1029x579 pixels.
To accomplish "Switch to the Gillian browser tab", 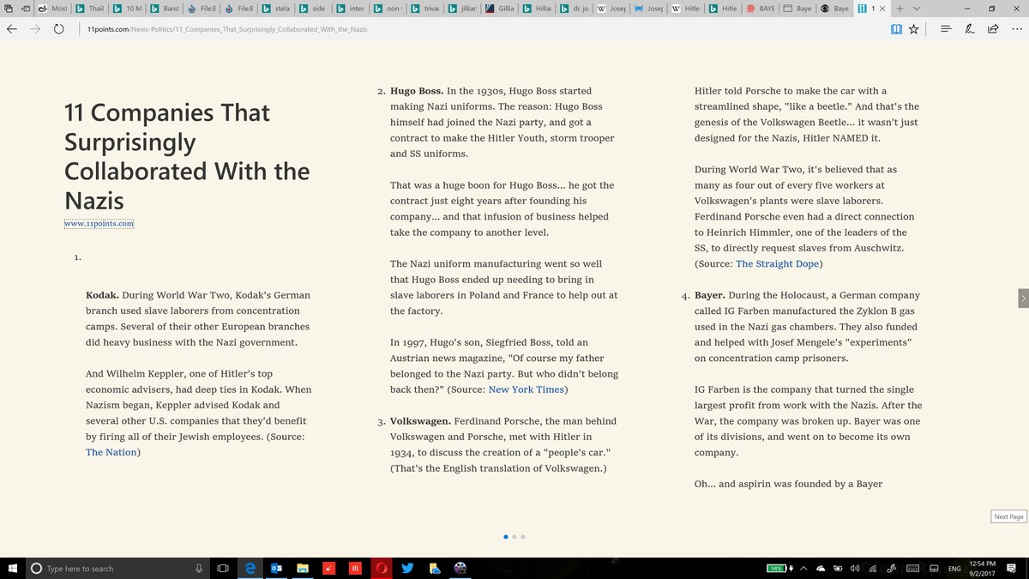I will coord(500,9).
